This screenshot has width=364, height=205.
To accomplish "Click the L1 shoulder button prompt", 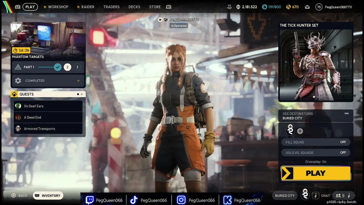I will [18, 7].
